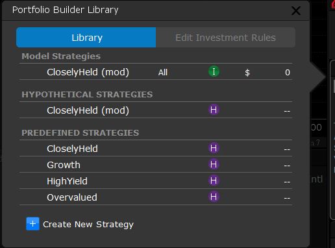
Task: Click the blue plus icon to create strategy
Action: coord(32,224)
